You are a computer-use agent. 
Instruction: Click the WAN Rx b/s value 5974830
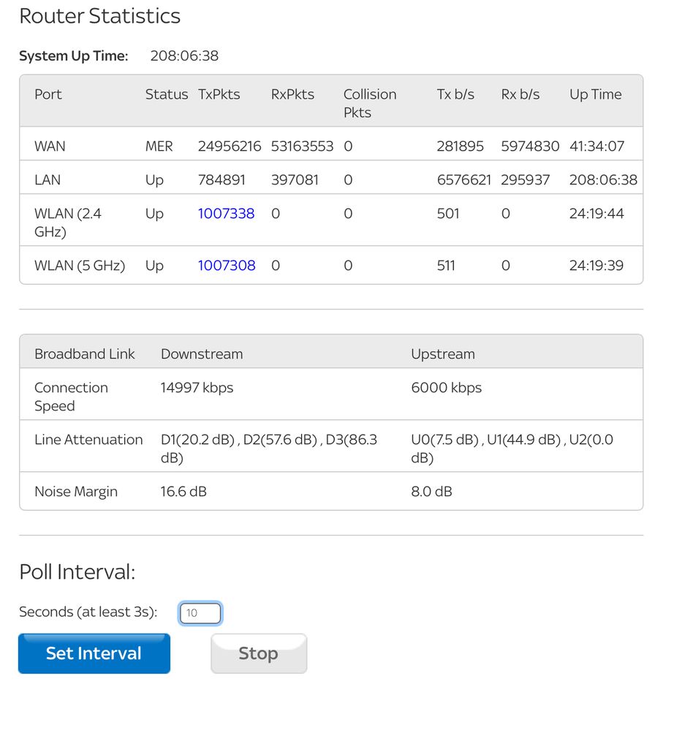click(530, 146)
